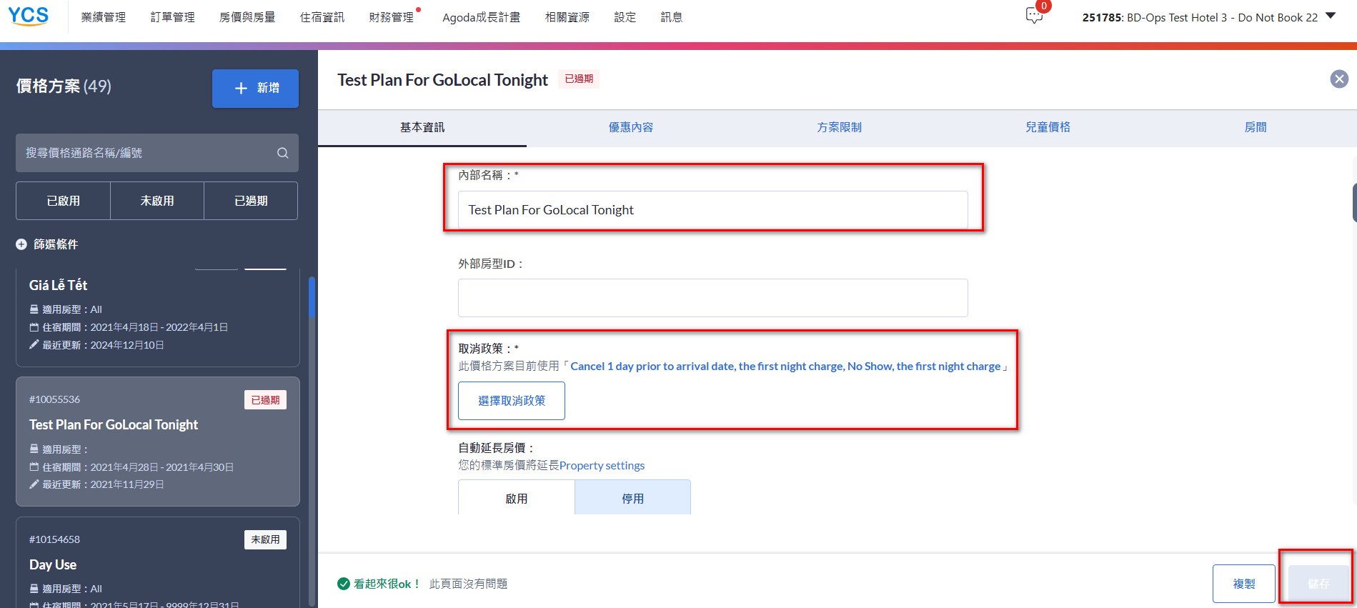The height and width of the screenshot is (608, 1357).
Task: Click the detail form's vertical scrollbar
Action: (1354, 203)
